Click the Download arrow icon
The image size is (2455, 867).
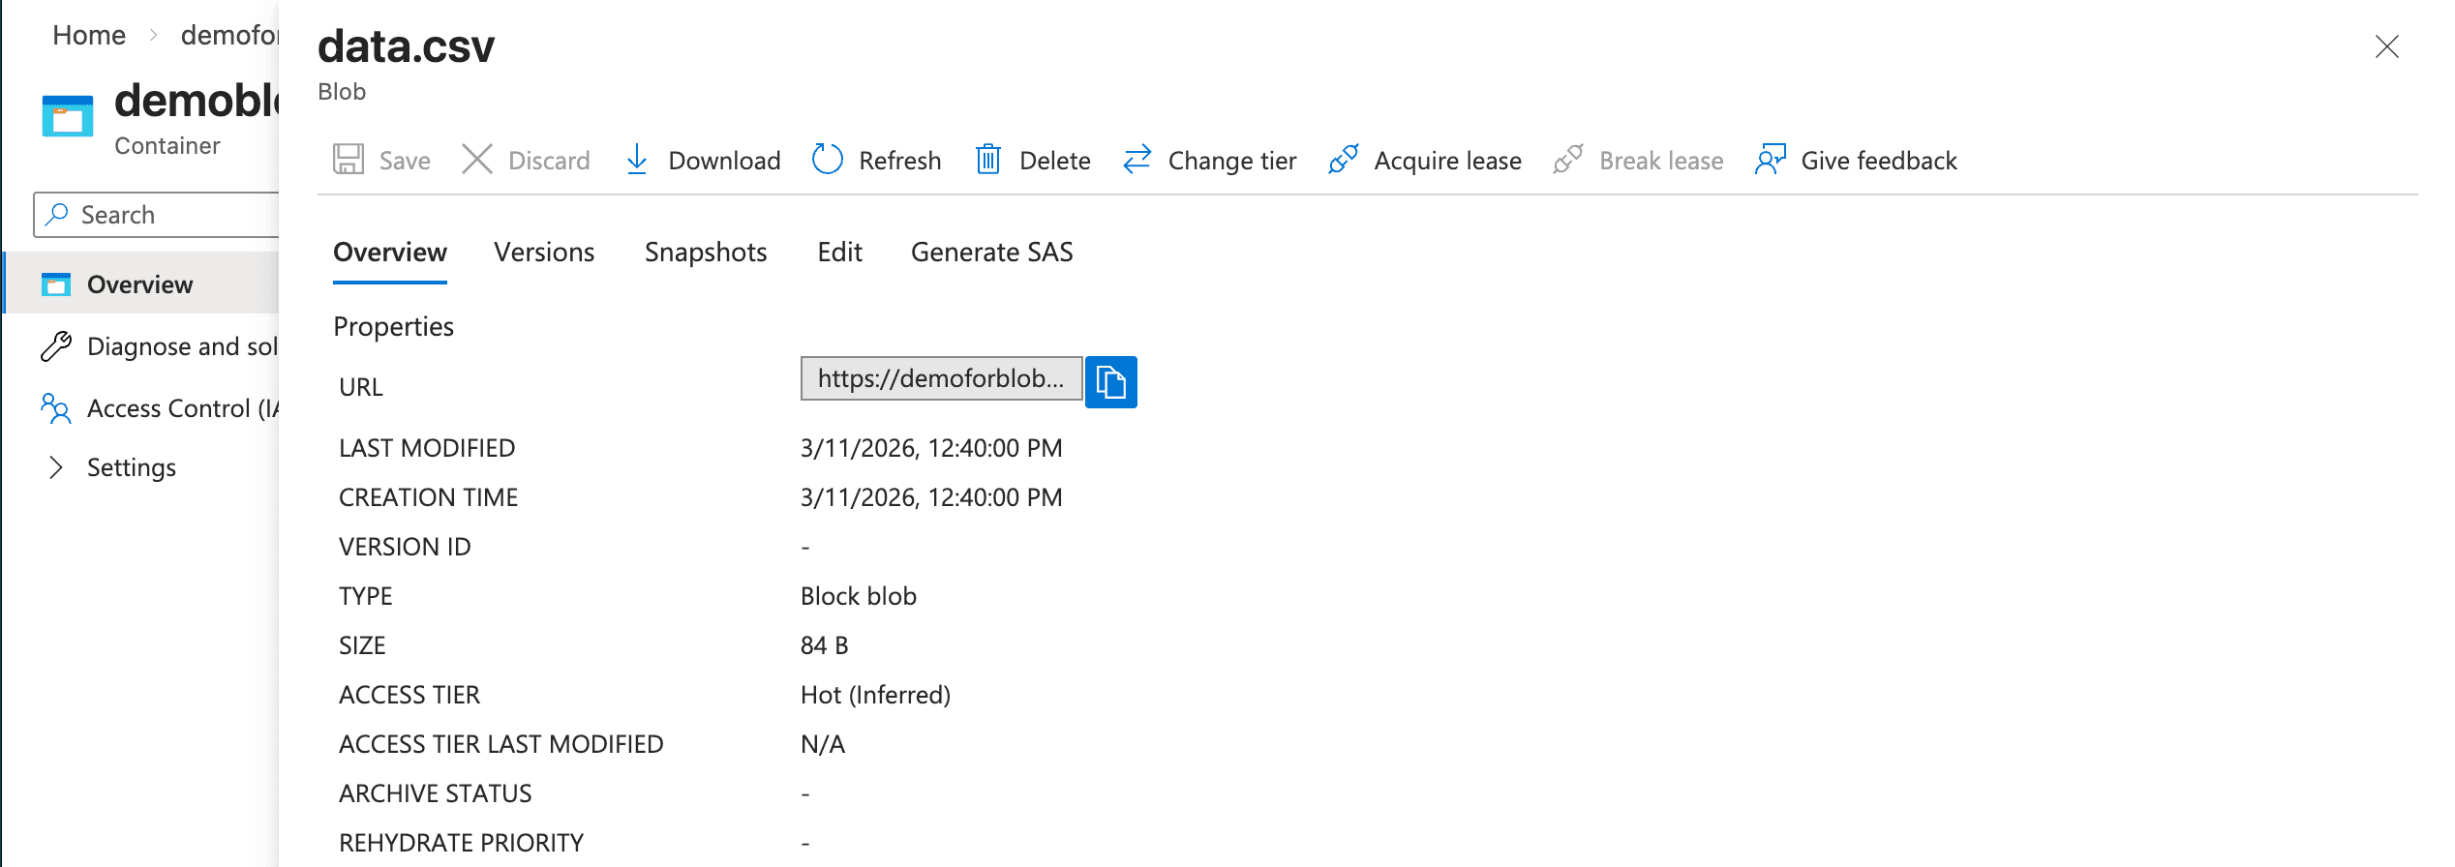tap(637, 159)
